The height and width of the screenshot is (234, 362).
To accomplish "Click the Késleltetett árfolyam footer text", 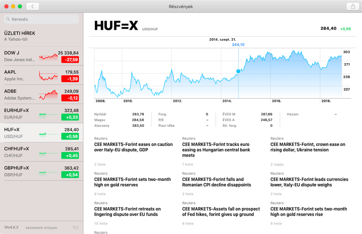I will pos(41,228).
